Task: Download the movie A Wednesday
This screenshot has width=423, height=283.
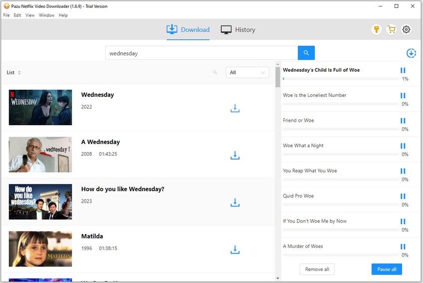Action: coord(235,155)
